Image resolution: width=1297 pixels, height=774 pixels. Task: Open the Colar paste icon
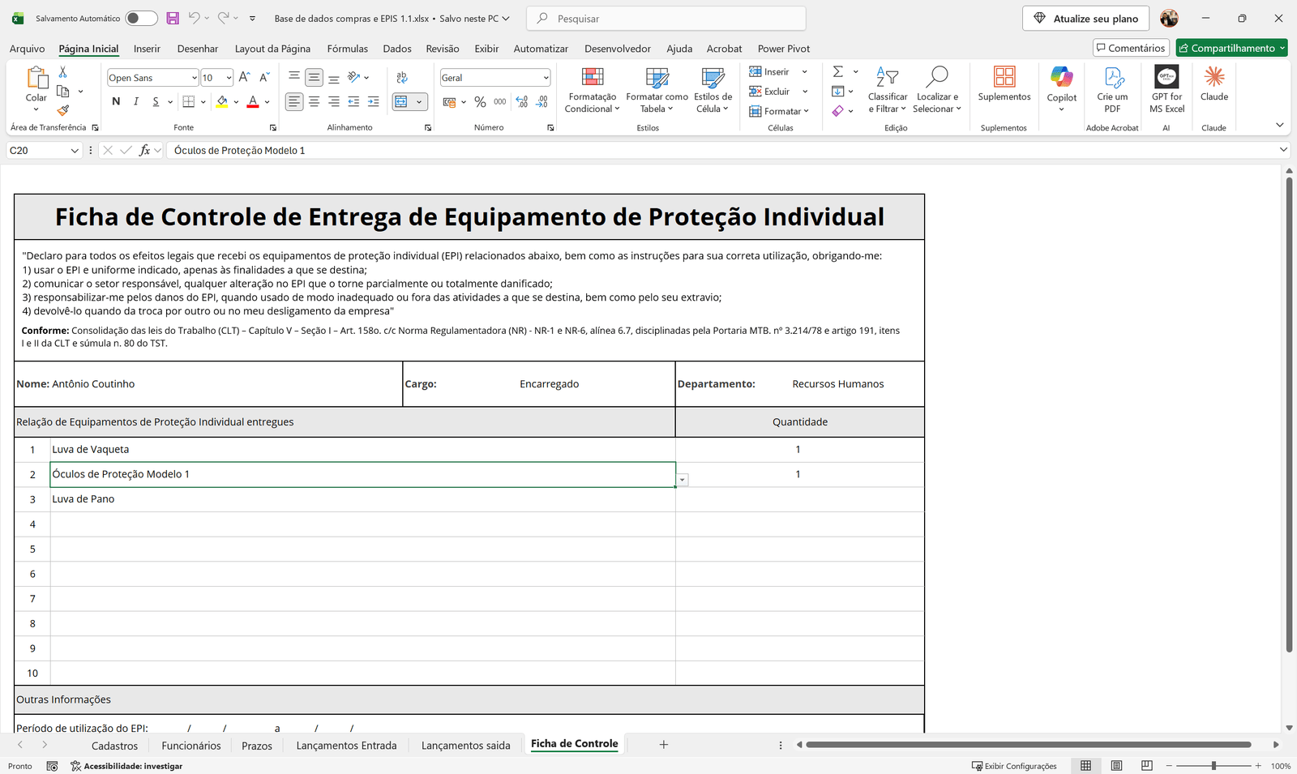coord(36,78)
